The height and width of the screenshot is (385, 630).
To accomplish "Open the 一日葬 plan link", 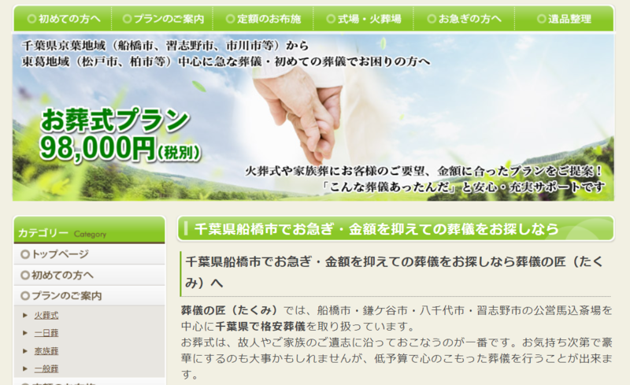I will (x=46, y=333).
